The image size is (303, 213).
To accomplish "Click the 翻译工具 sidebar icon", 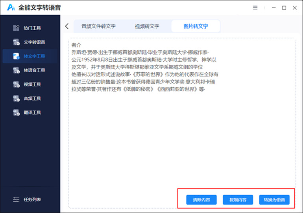I will click(16, 112).
